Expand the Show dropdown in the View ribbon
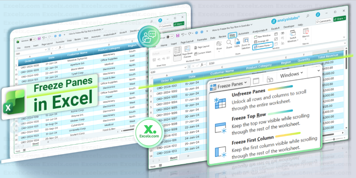The image size is (356, 178). pos(219,44)
